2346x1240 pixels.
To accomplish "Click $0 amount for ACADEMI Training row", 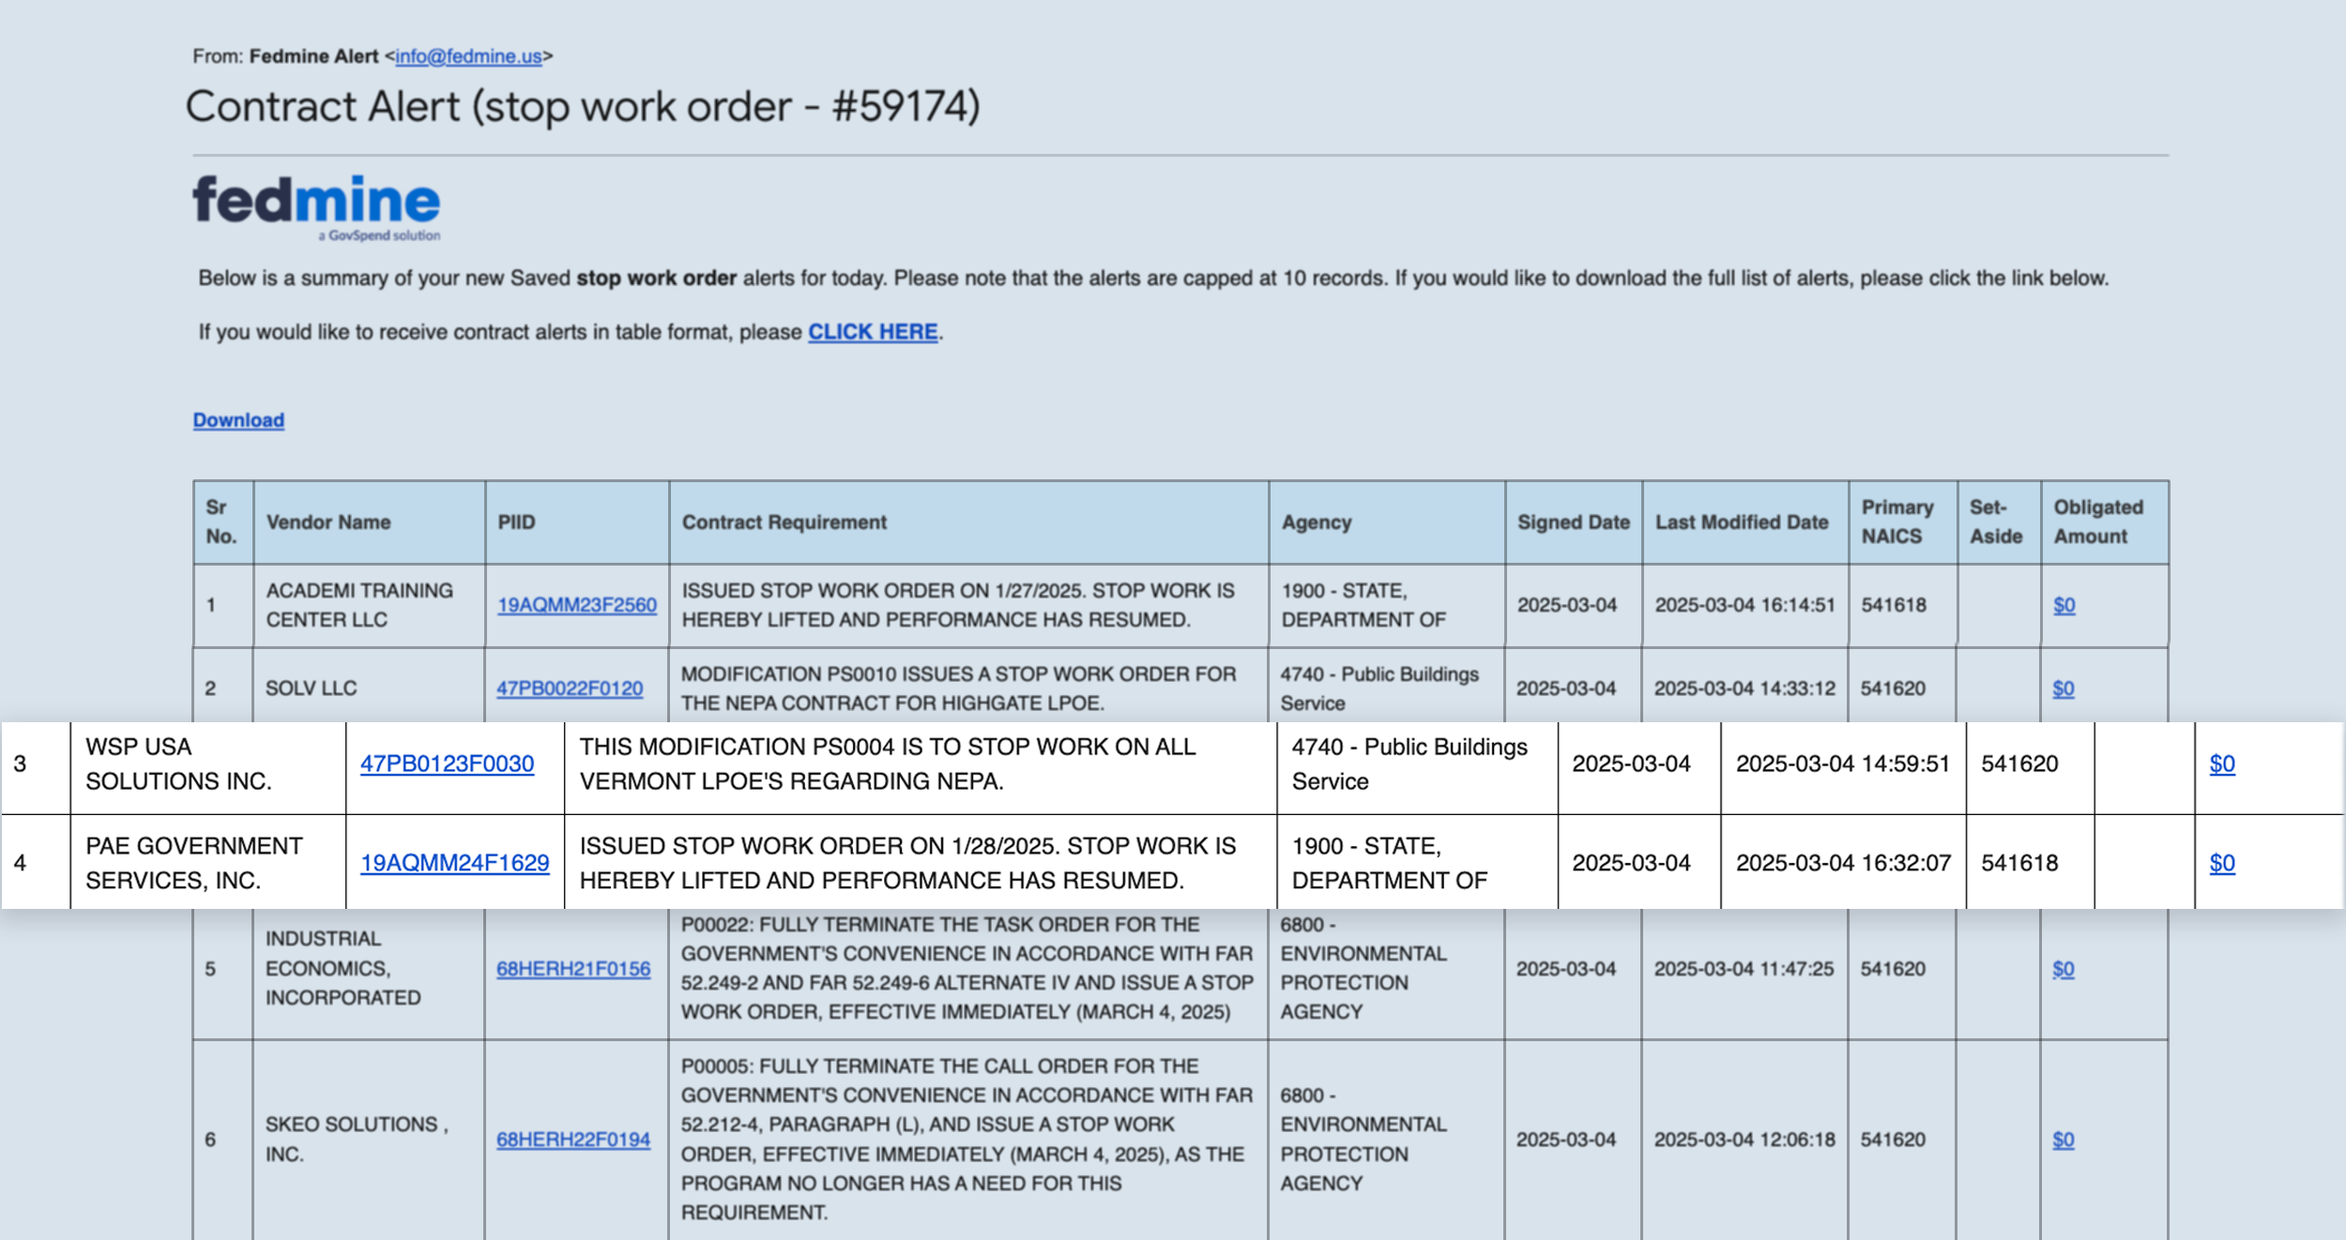I will 2064,605.
